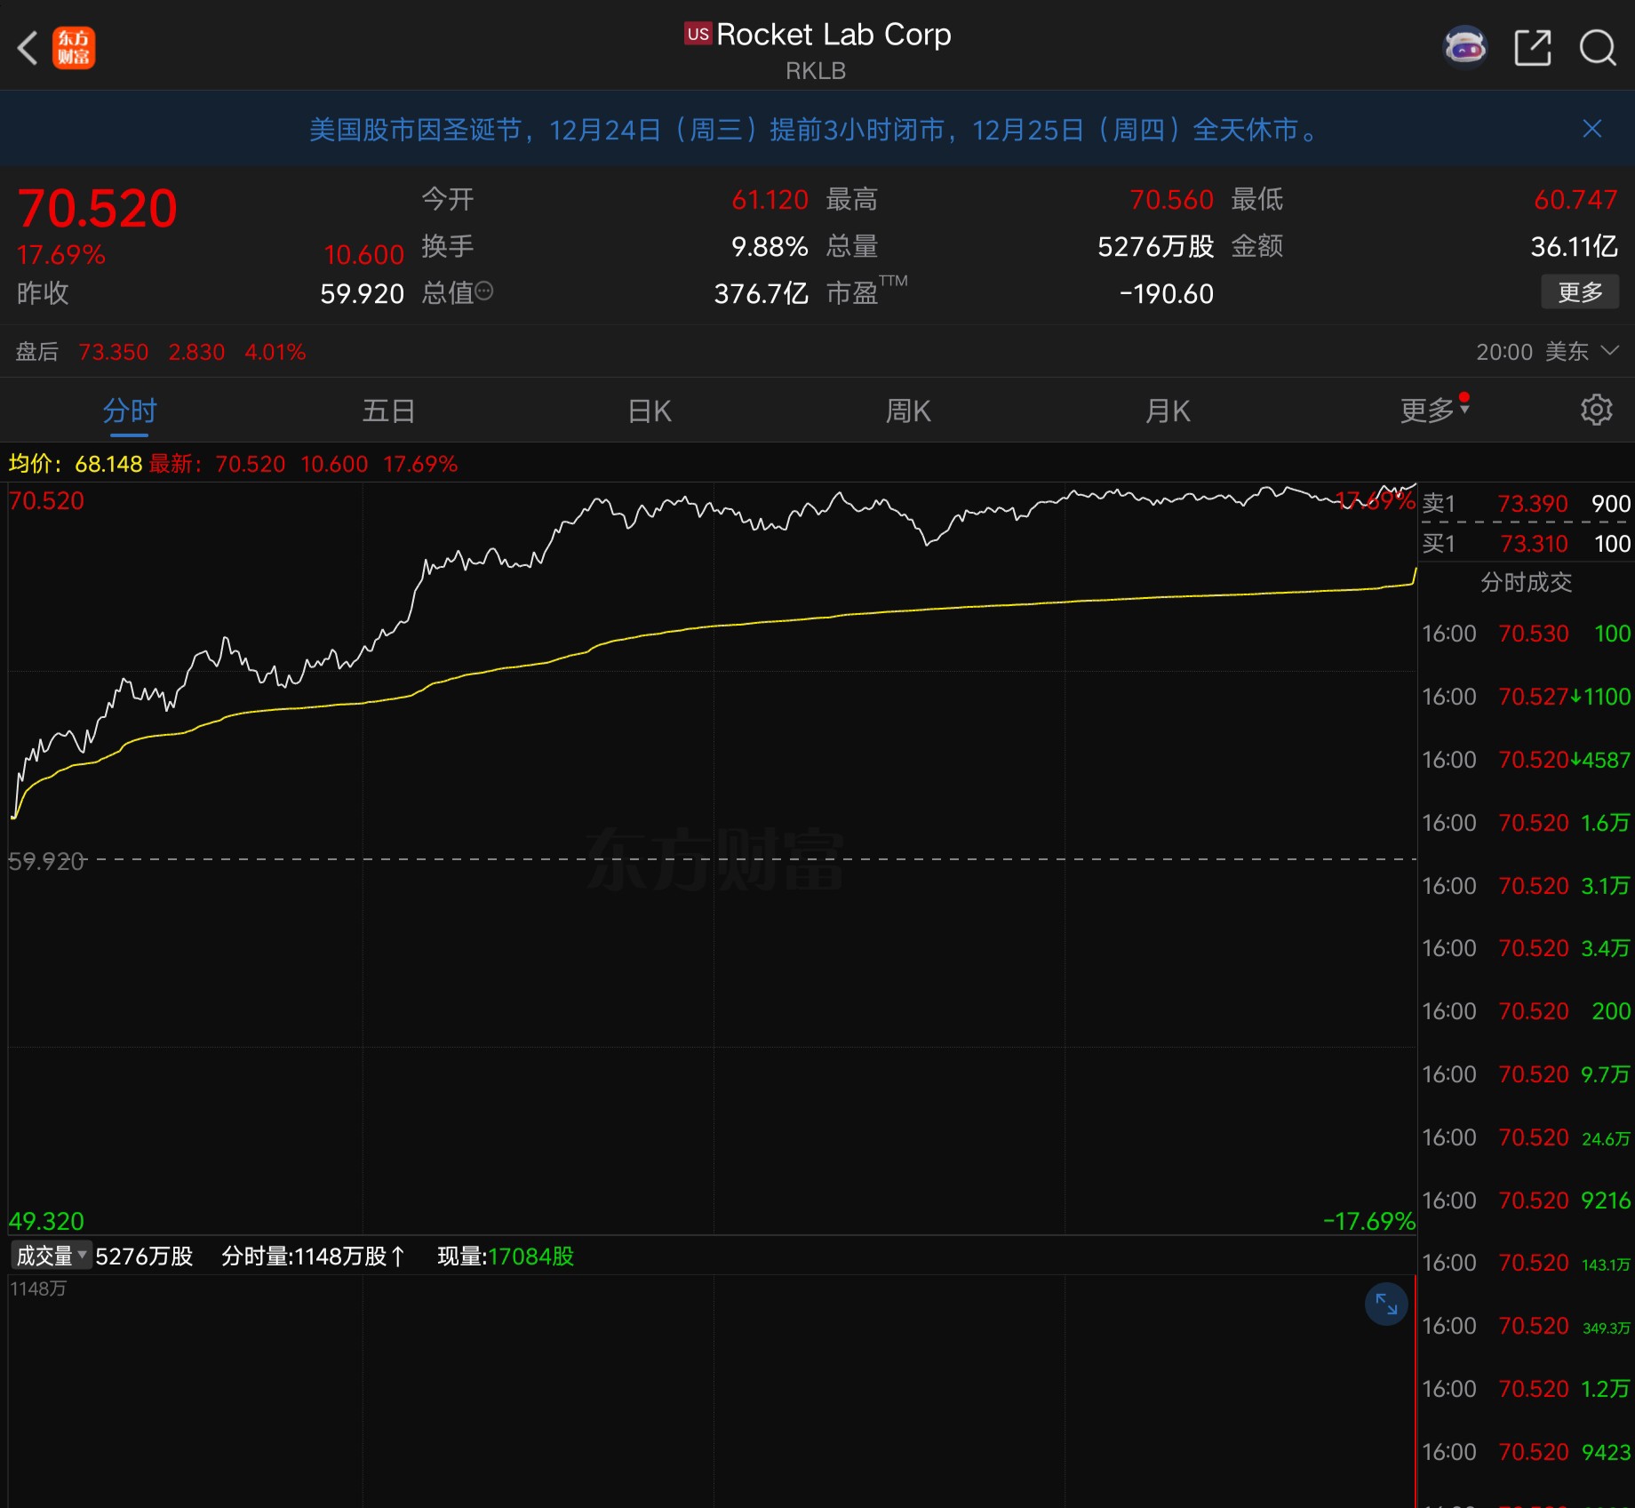Tap the trade row with volume 9216

1526,1201
